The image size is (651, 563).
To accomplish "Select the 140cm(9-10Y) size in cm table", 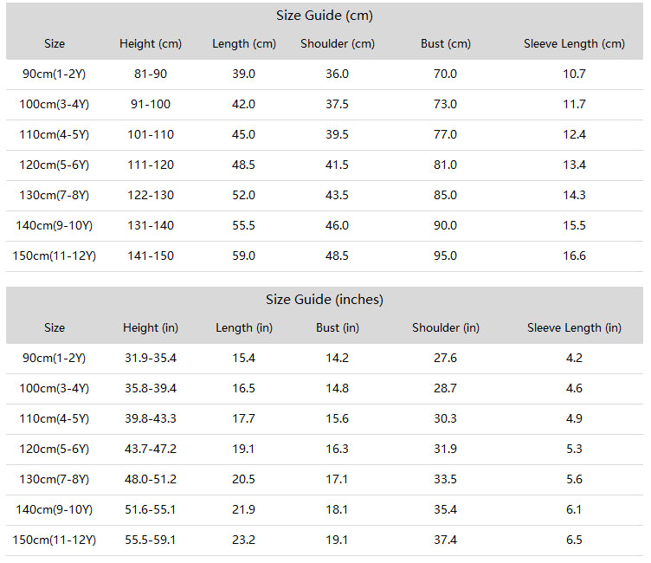I will [54, 225].
